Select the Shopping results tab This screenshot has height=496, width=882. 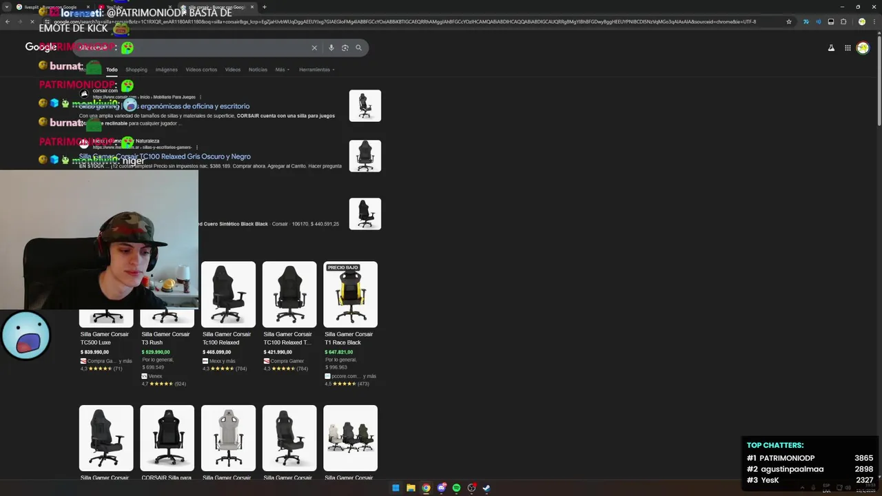[x=136, y=70]
